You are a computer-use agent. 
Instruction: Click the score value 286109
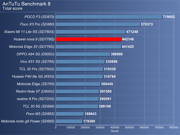click(x=105, y=106)
